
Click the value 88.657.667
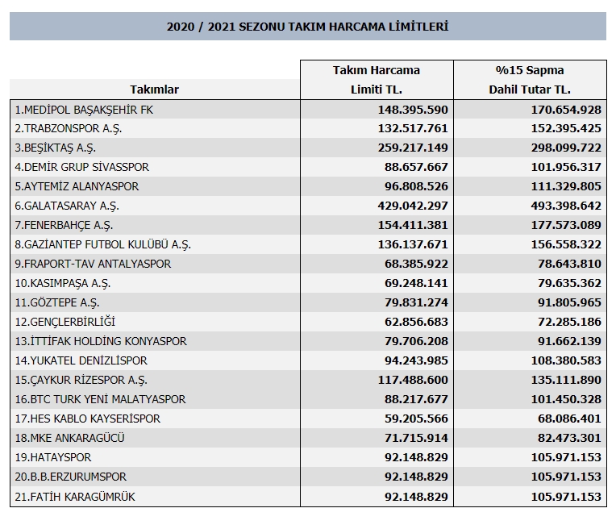coord(416,167)
